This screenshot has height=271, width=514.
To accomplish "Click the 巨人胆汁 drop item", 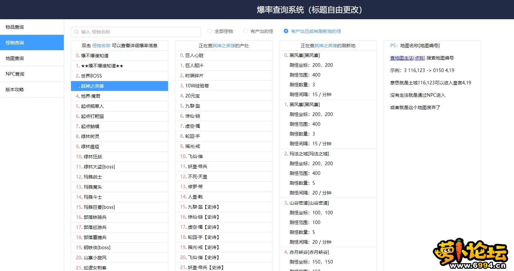I will (224, 65).
